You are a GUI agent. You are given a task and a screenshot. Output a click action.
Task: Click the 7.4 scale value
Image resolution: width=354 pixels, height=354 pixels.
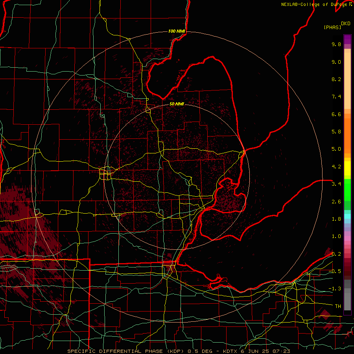click(x=336, y=97)
